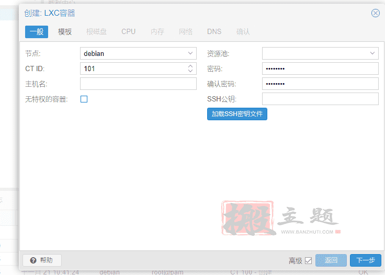Click the 帮助 help button
Image resolution: width=385 pixels, height=275 pixels.
click(x=42, y=260)
